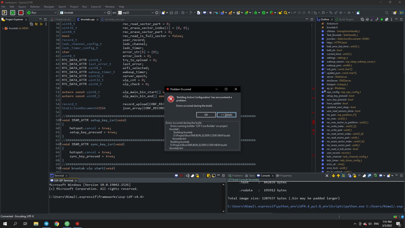Click the Search magnifier icon in toolbar
The height and width of the screenshot is (228, 405).
[x=285, y=13]
